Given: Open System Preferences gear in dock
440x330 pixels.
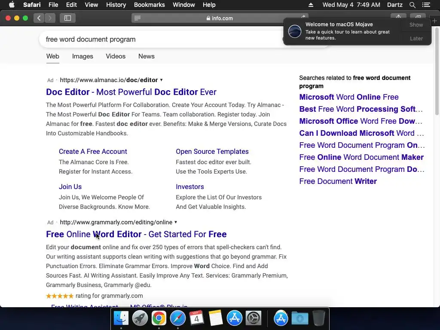Looking at the screenshot, I should click(254, 318).
